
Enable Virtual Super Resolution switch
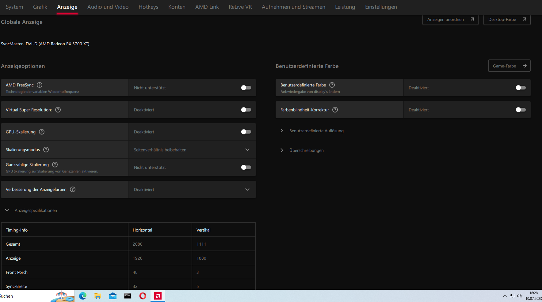click(246, 110)
